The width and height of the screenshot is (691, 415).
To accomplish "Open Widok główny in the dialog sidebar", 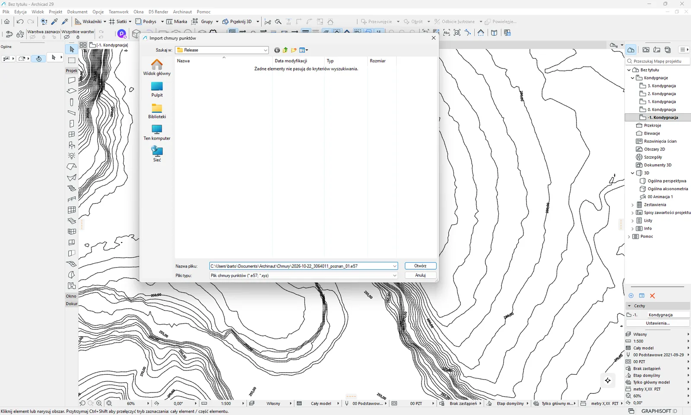I will pos(157,67).
